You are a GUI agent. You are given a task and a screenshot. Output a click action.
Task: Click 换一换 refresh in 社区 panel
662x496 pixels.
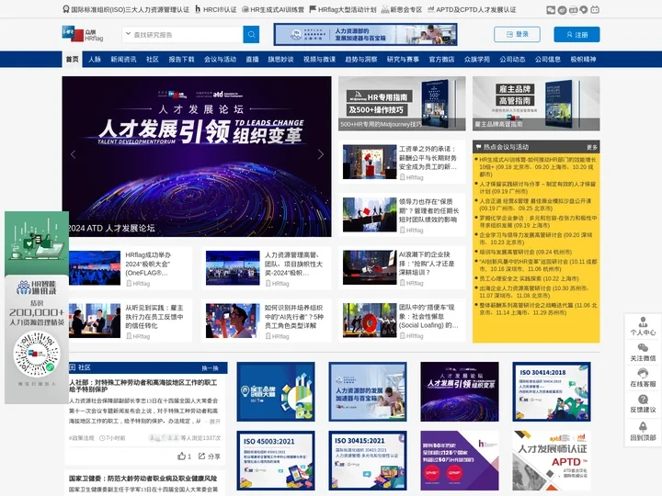(210, 367)
